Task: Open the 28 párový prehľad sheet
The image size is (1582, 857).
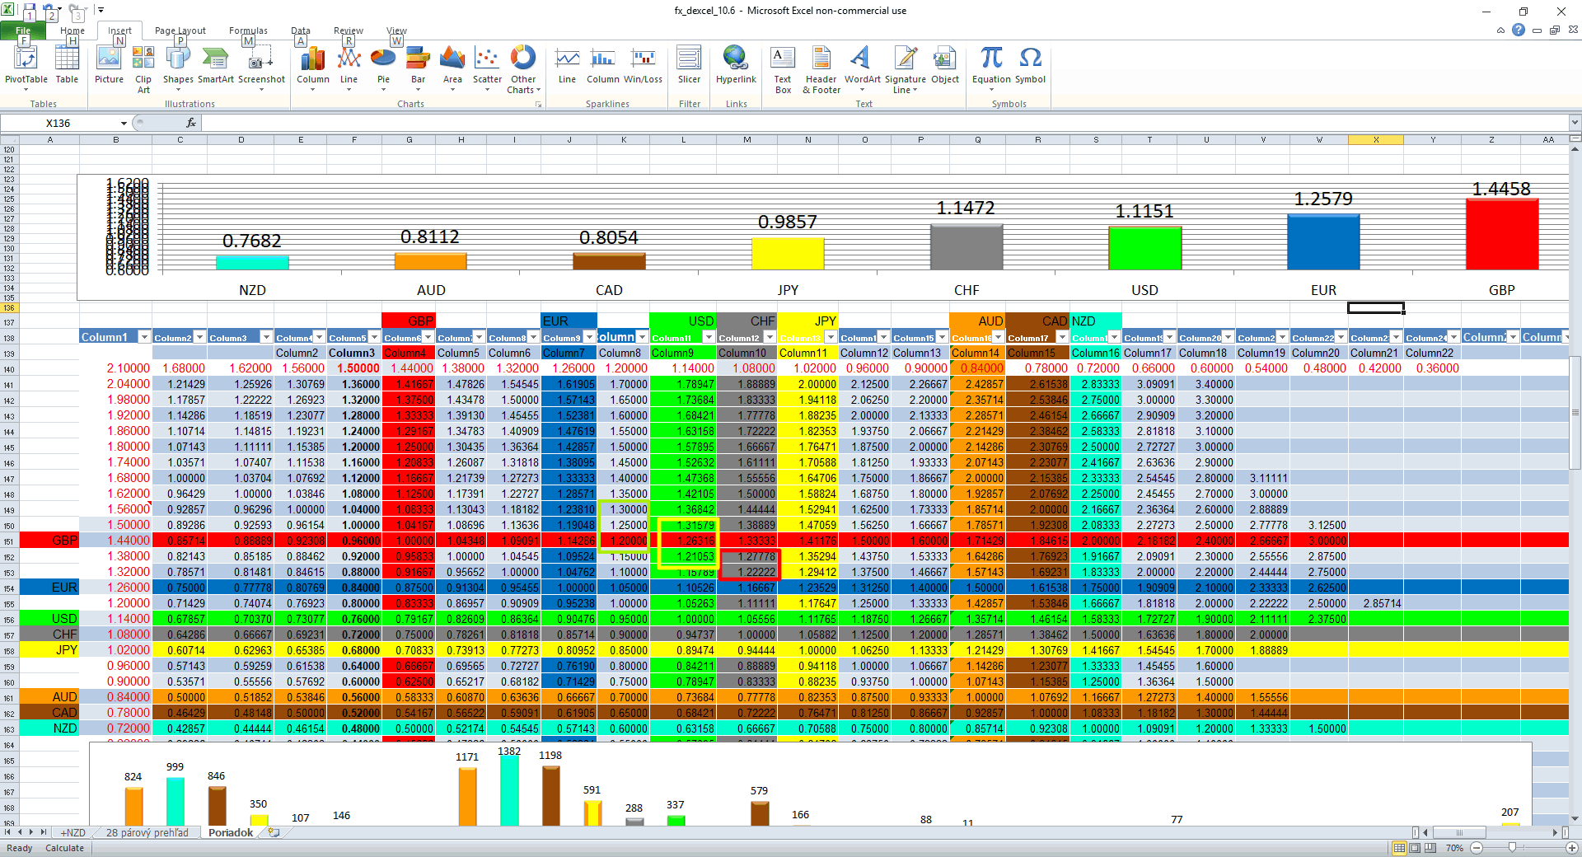Action: (x=147, y=833)
